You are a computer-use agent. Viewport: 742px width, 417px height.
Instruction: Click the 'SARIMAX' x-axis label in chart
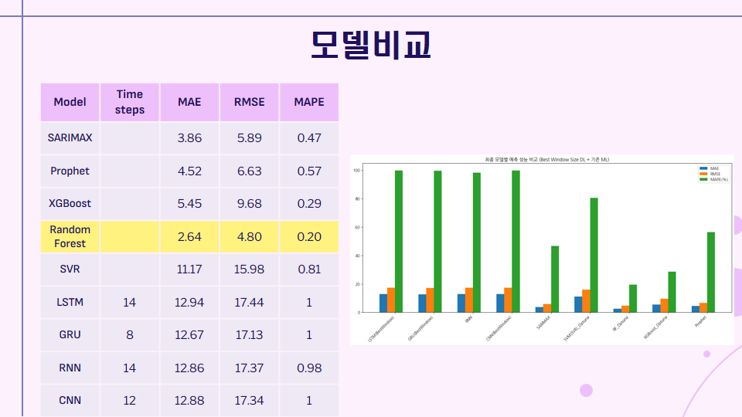(x=543, y=323)
